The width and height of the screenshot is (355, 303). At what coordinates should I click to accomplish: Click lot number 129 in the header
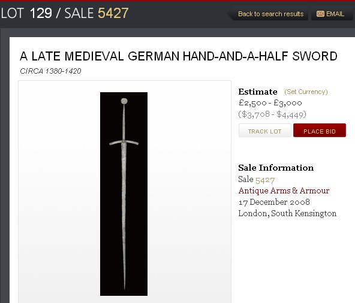tap(41, 13)
